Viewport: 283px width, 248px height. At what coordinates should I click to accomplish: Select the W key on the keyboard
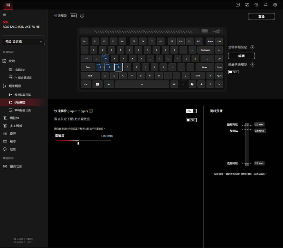tap(105, 58)
